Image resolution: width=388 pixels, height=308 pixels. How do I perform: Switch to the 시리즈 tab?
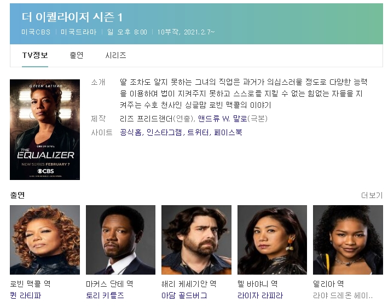115,55
